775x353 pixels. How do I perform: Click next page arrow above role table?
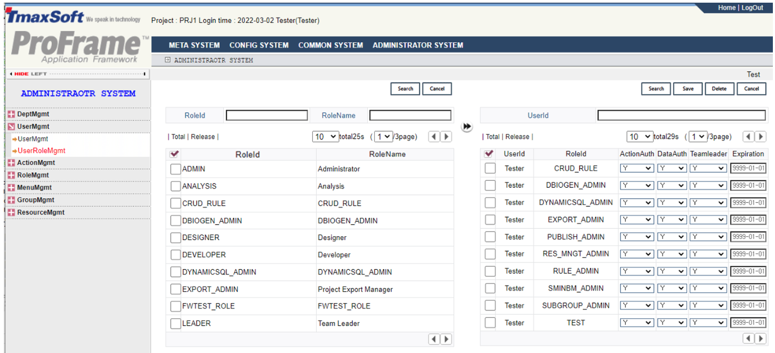coord(446,137)
